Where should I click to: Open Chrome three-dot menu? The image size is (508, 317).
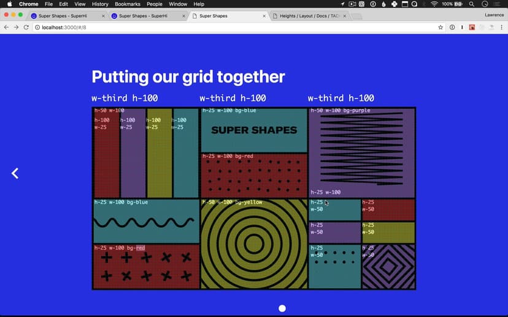click(x=502, y=28)
